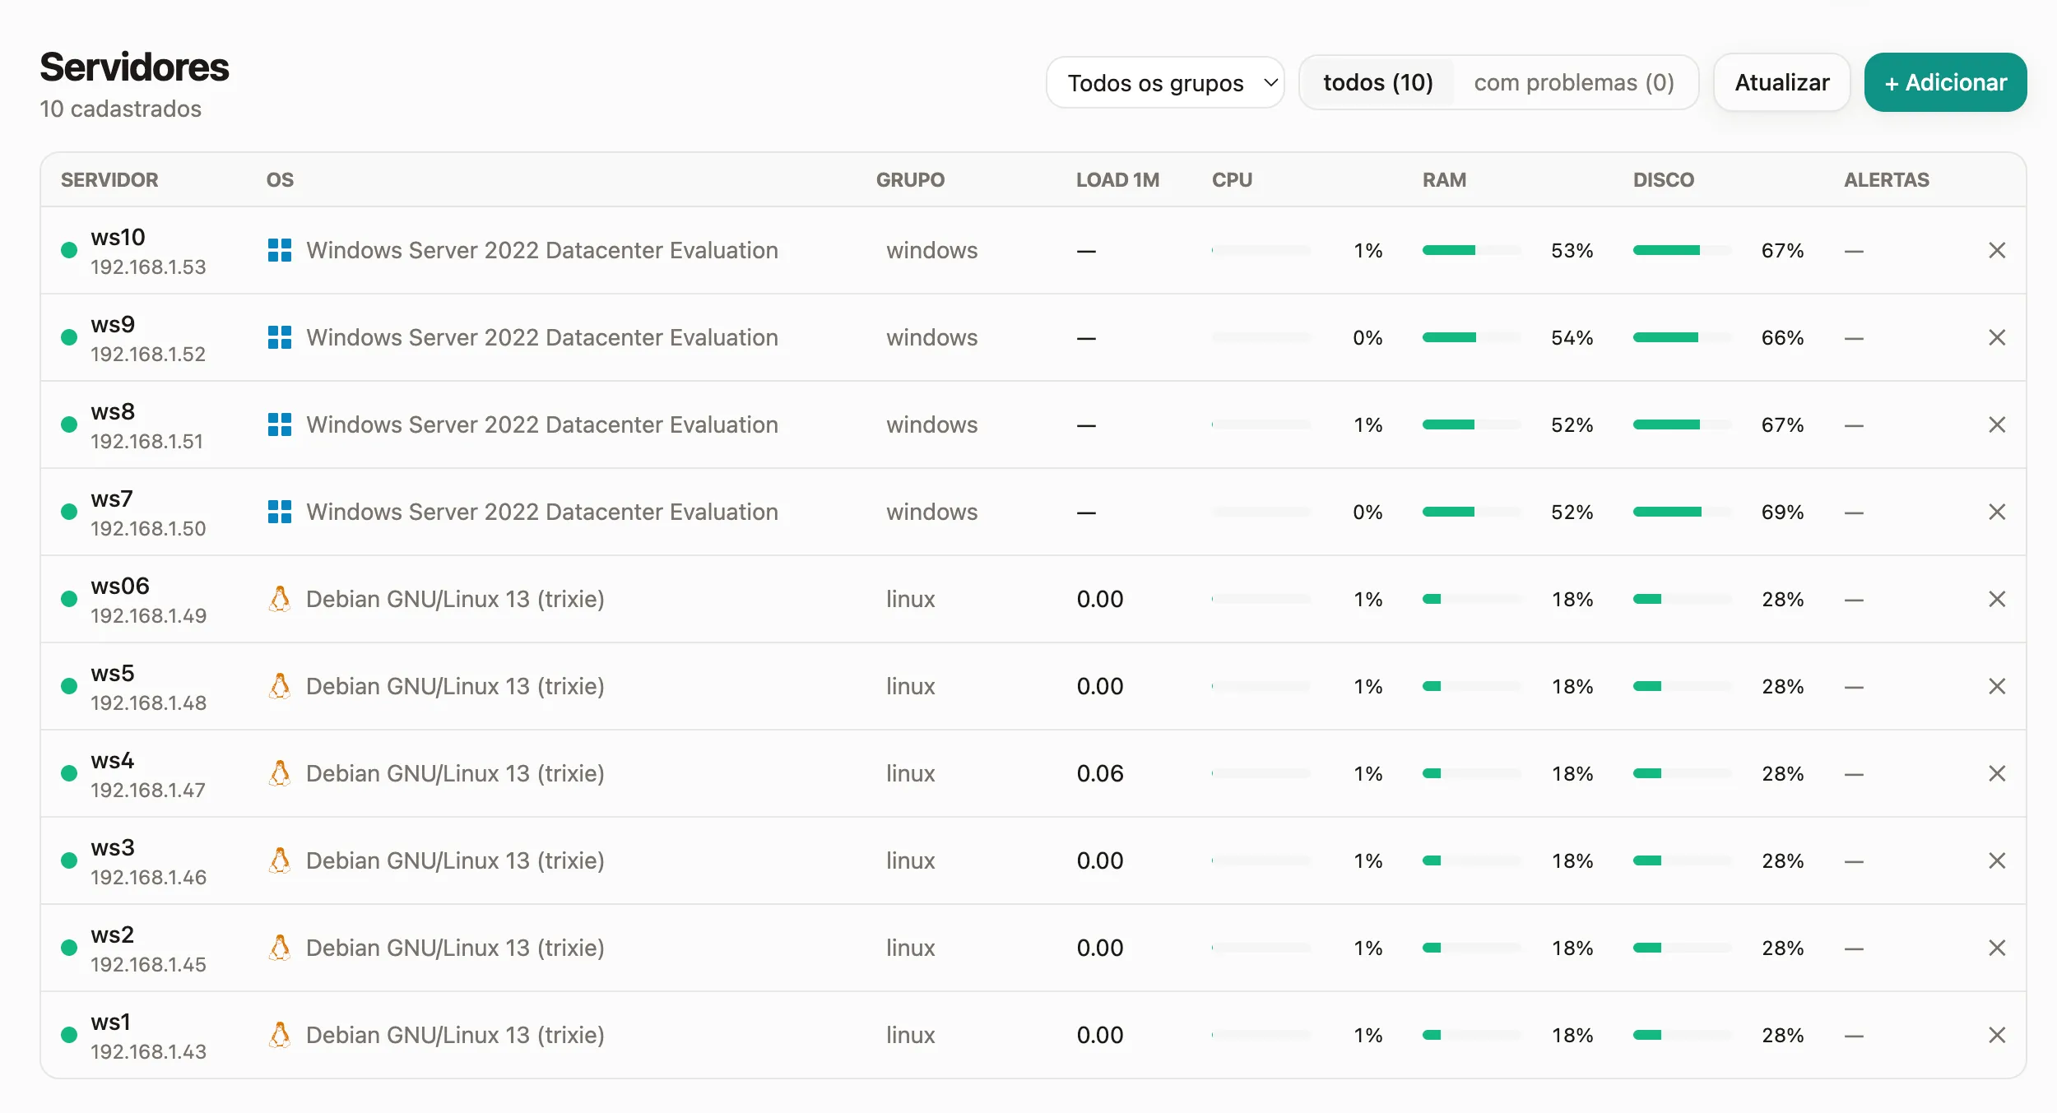Select the todos (10) filter tab
The image size is (2057, 1113).
click(1378, 82)
